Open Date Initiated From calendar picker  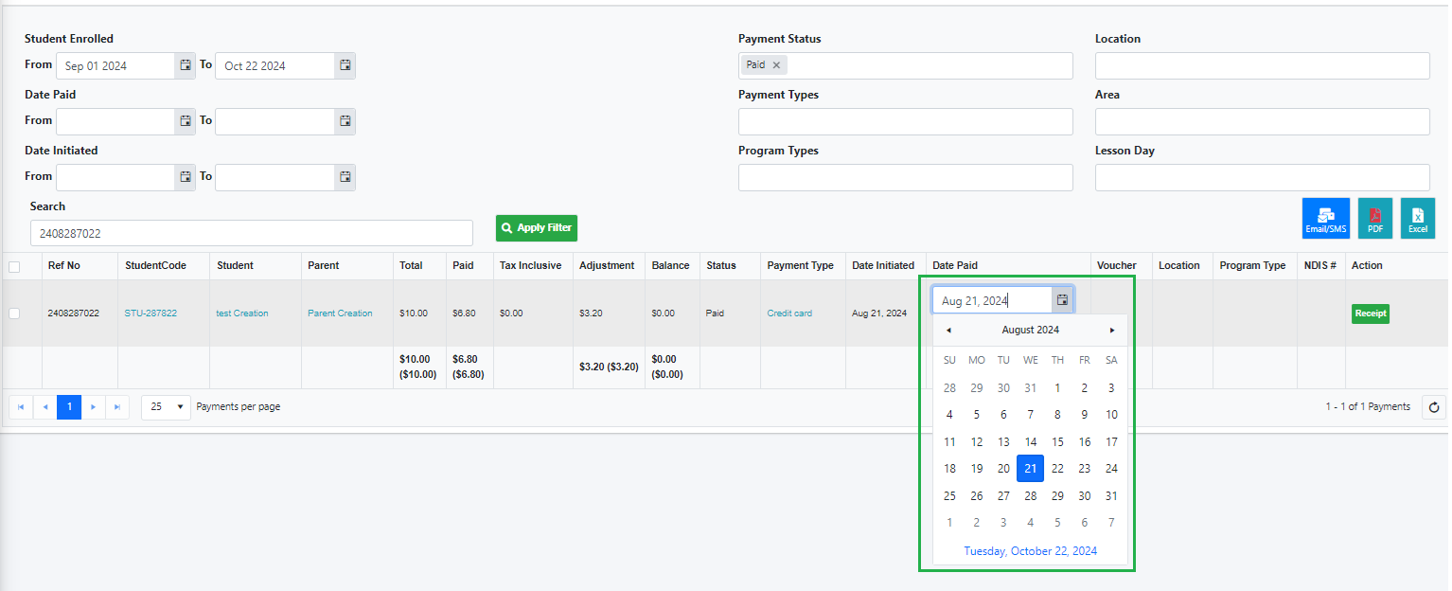click(x=186, y=177)
